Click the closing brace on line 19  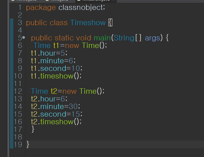point(28,144)
